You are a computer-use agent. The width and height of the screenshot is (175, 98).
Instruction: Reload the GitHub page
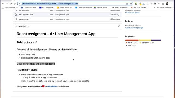pos(11,4)
